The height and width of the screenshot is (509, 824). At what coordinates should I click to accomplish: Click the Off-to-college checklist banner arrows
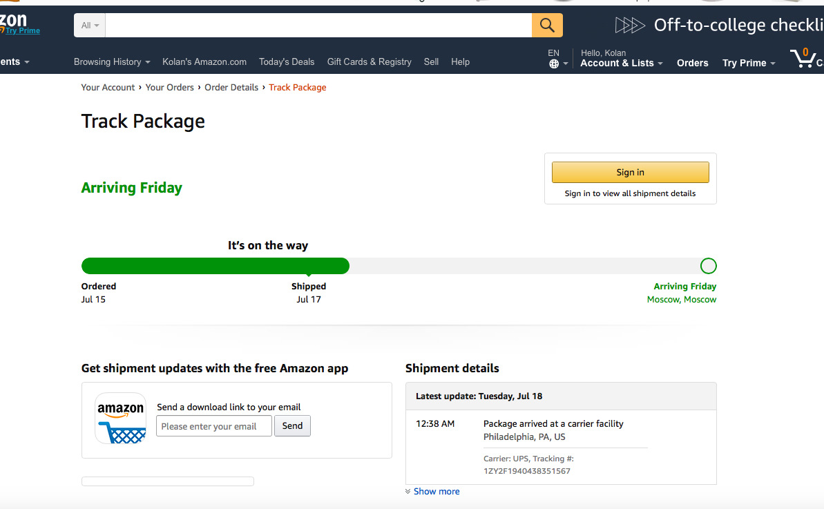629,26
